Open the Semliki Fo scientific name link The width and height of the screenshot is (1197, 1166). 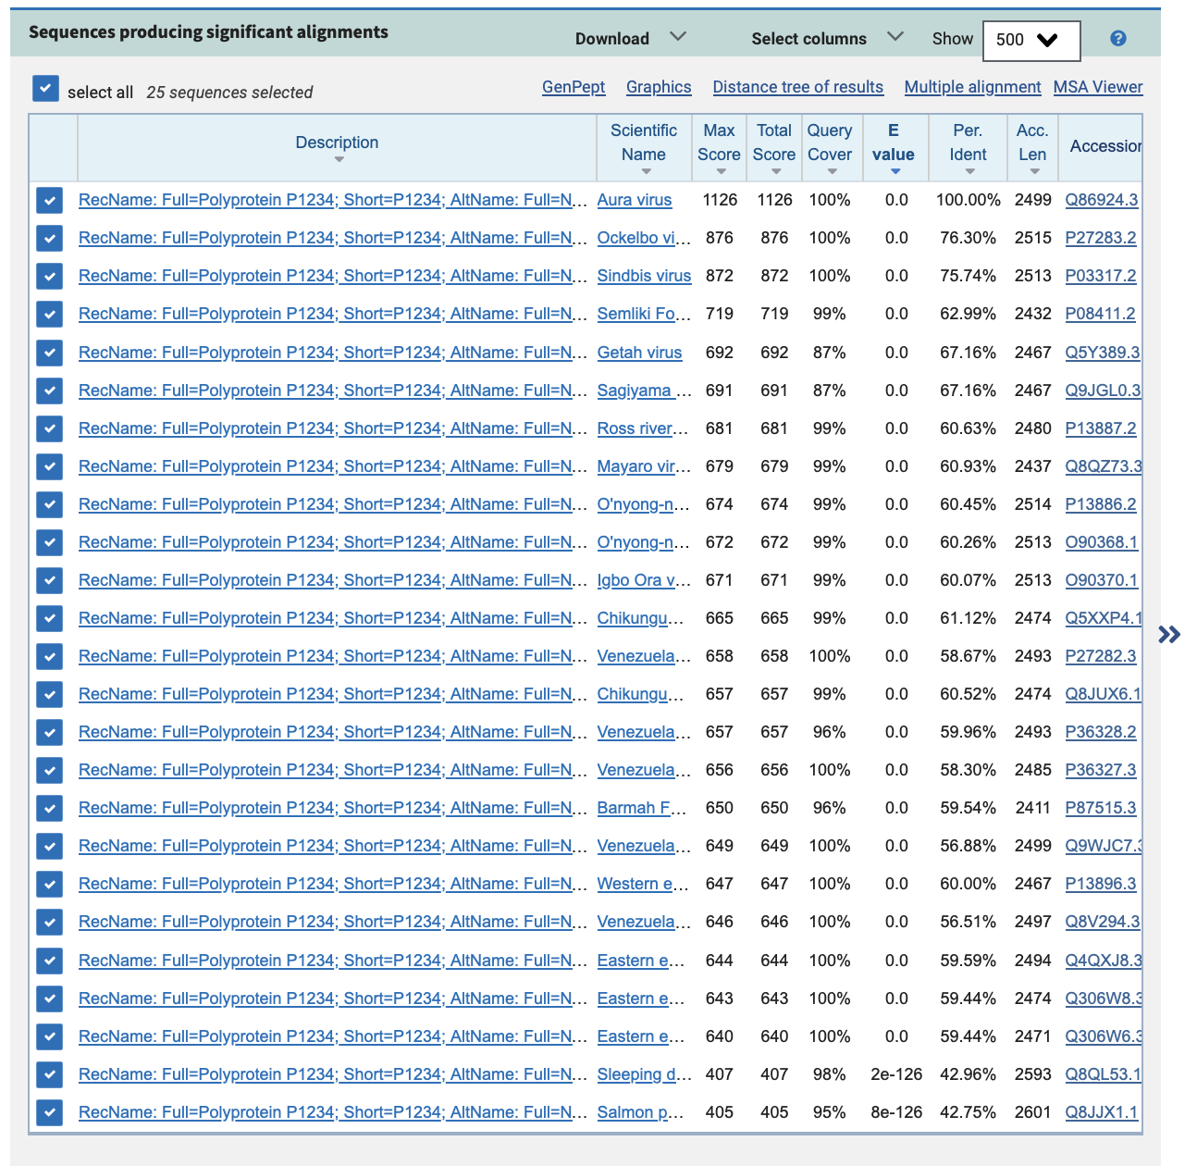click(x=644, y=314)
